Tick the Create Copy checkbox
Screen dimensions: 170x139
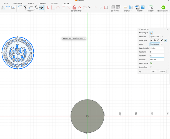(151, 67)
